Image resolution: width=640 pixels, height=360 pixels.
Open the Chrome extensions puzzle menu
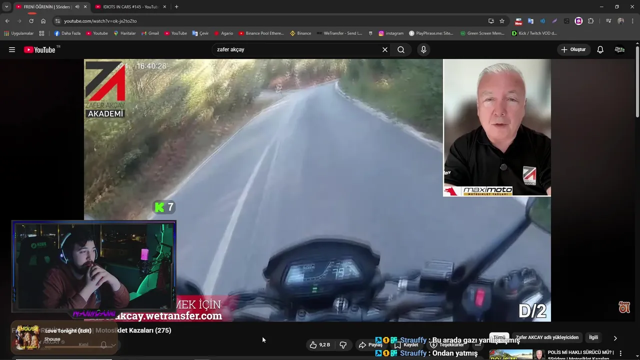click(590, 21)
